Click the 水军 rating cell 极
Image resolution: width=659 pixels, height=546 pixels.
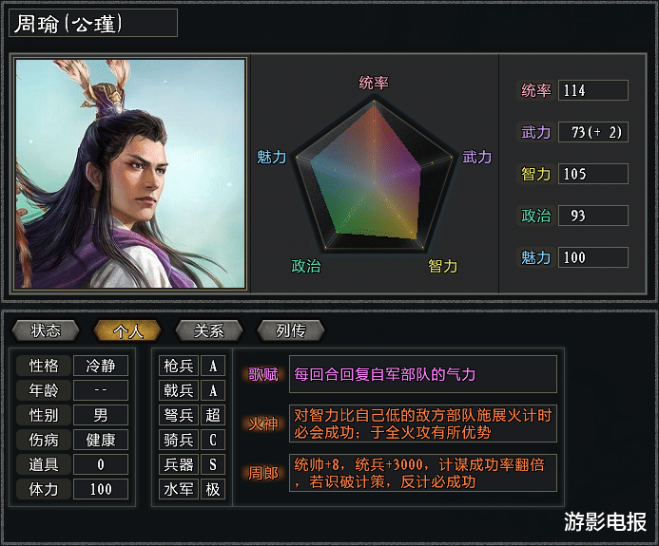click(x=213, y=489)
